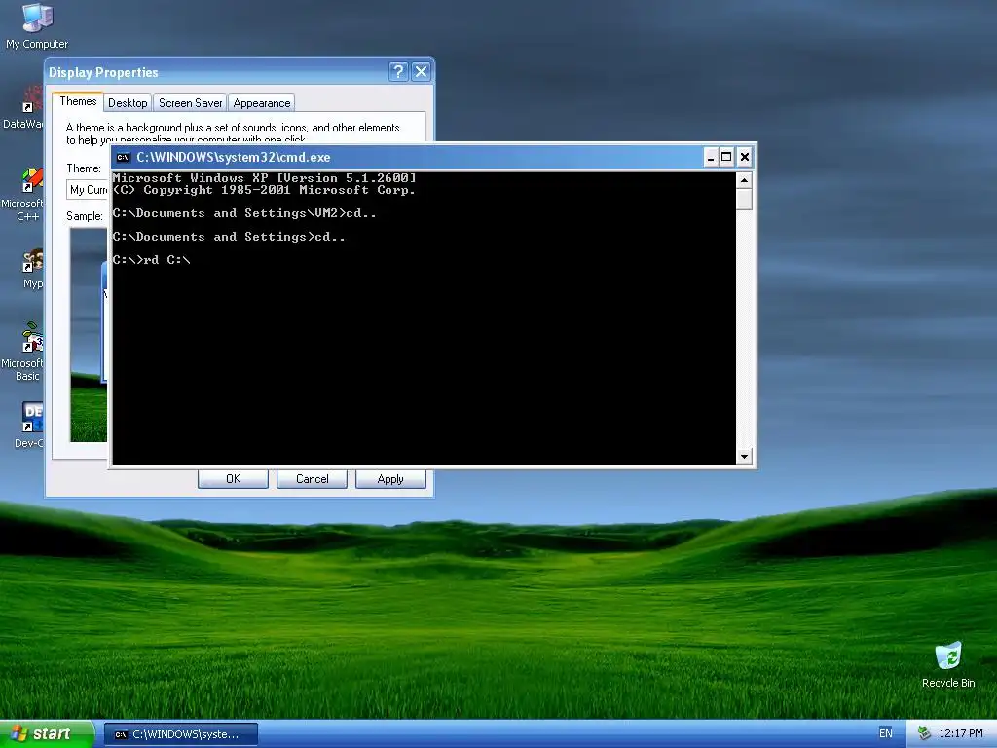Screen dimensions: 997x748
Task: Click the EN language indicator
Action: tap(886, 733)
